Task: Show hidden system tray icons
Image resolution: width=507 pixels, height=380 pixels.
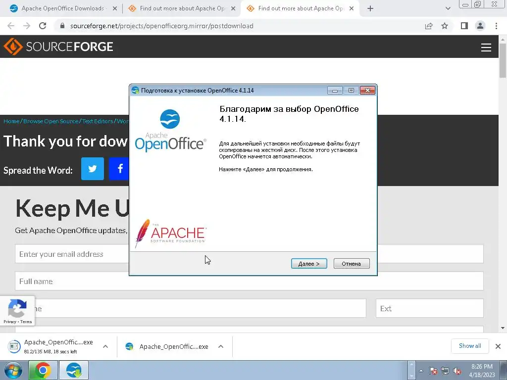Action: point(421,371)
